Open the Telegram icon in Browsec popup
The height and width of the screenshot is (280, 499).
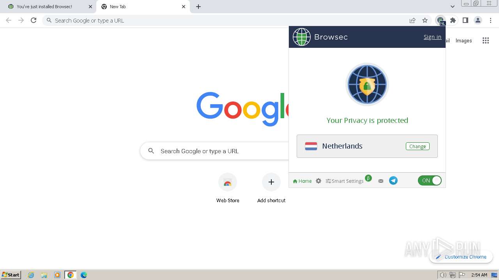point(393,180)
